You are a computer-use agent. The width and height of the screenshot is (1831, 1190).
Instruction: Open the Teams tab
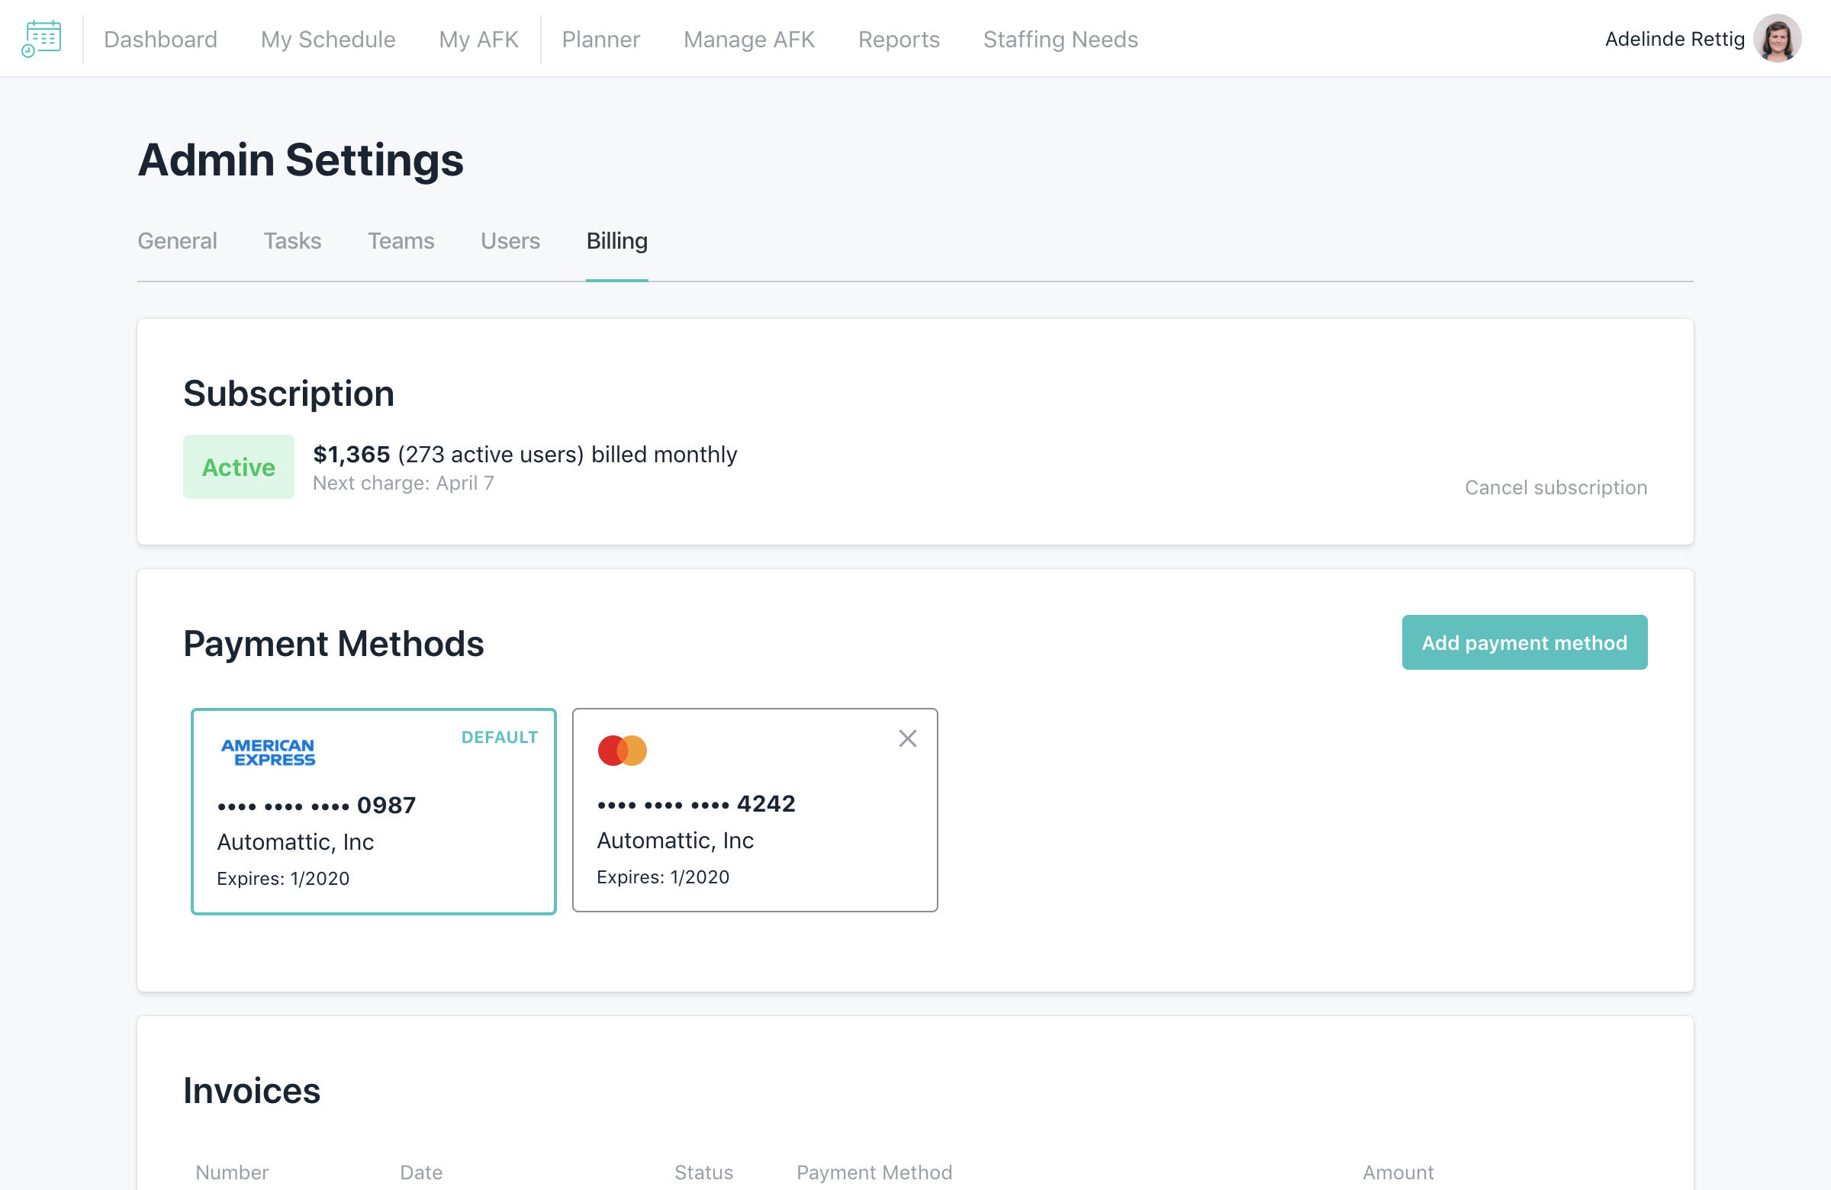tap(401, 241)
